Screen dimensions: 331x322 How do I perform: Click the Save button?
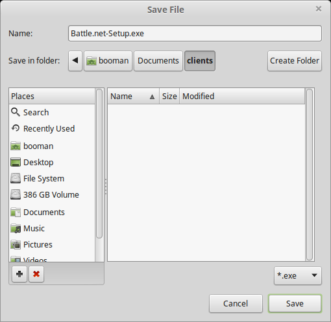pos(295,303)
